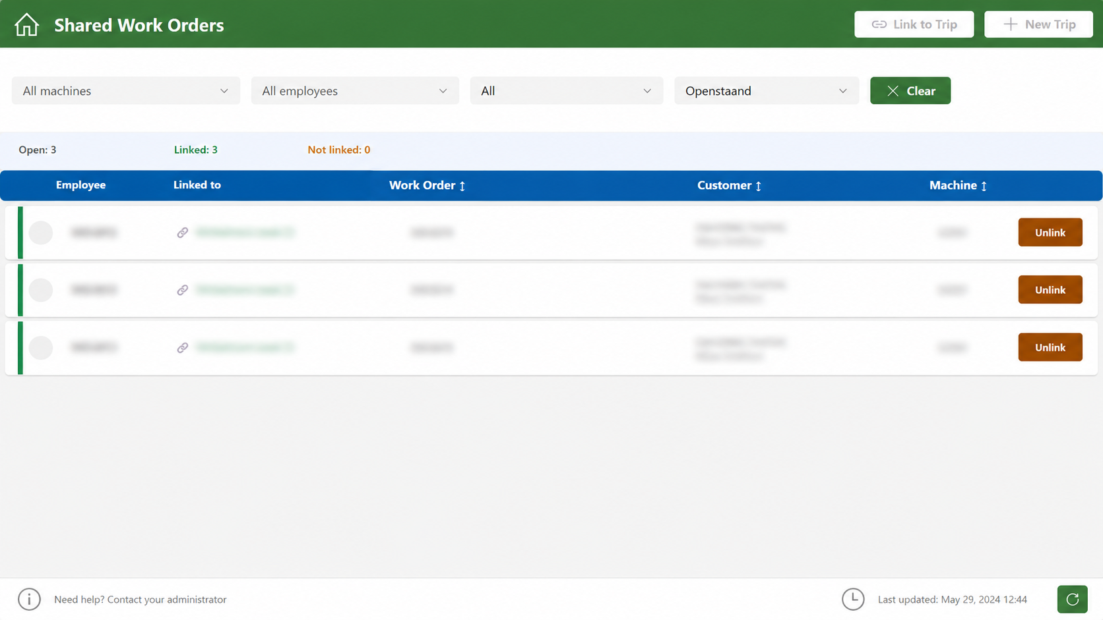Screen dimensions: 1103x620
Task: Click the Linked: 3 counter
Action: (196, 150)
